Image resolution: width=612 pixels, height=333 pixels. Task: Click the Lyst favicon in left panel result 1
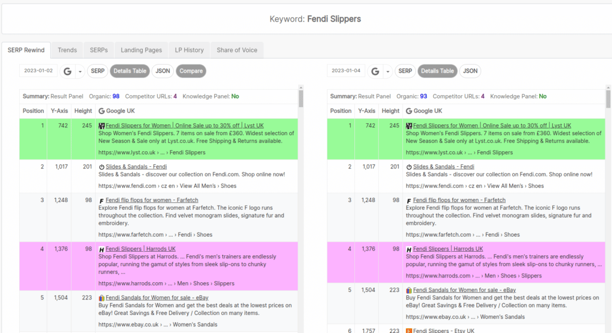coord(102,126)
